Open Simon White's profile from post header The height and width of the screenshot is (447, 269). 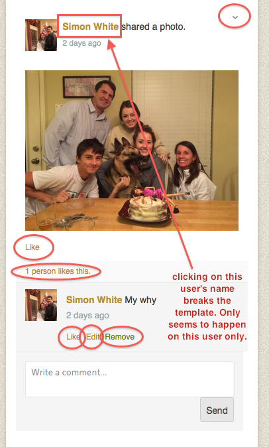(90, 27)
